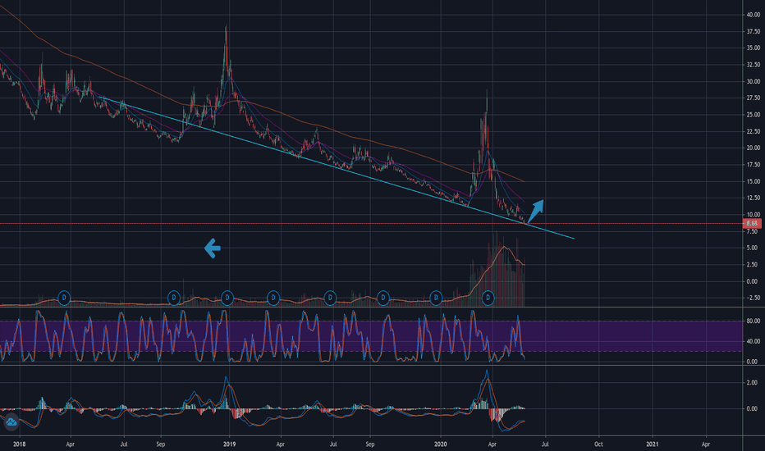765x451 pixels.
Task: Click the 27.50 price scale label
Action: 753,98
